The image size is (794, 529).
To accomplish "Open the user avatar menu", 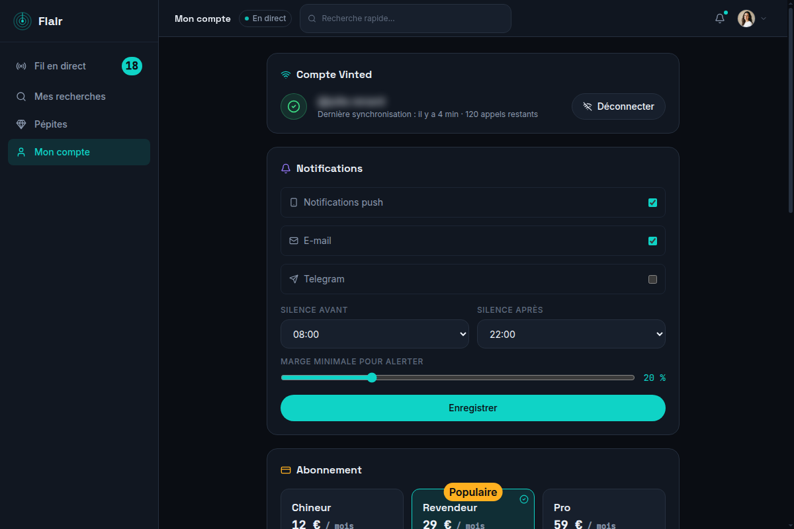I will click(746, 19).
